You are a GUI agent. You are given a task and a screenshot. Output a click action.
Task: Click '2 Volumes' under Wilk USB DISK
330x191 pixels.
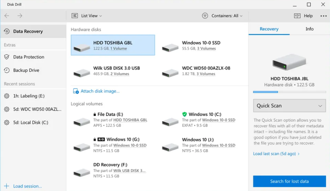click(x=120, y=74)
